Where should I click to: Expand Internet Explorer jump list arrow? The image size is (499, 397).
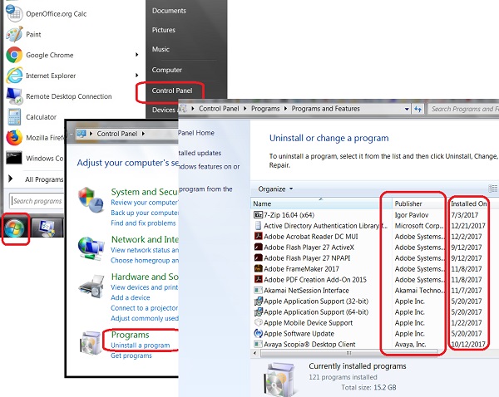137,76
